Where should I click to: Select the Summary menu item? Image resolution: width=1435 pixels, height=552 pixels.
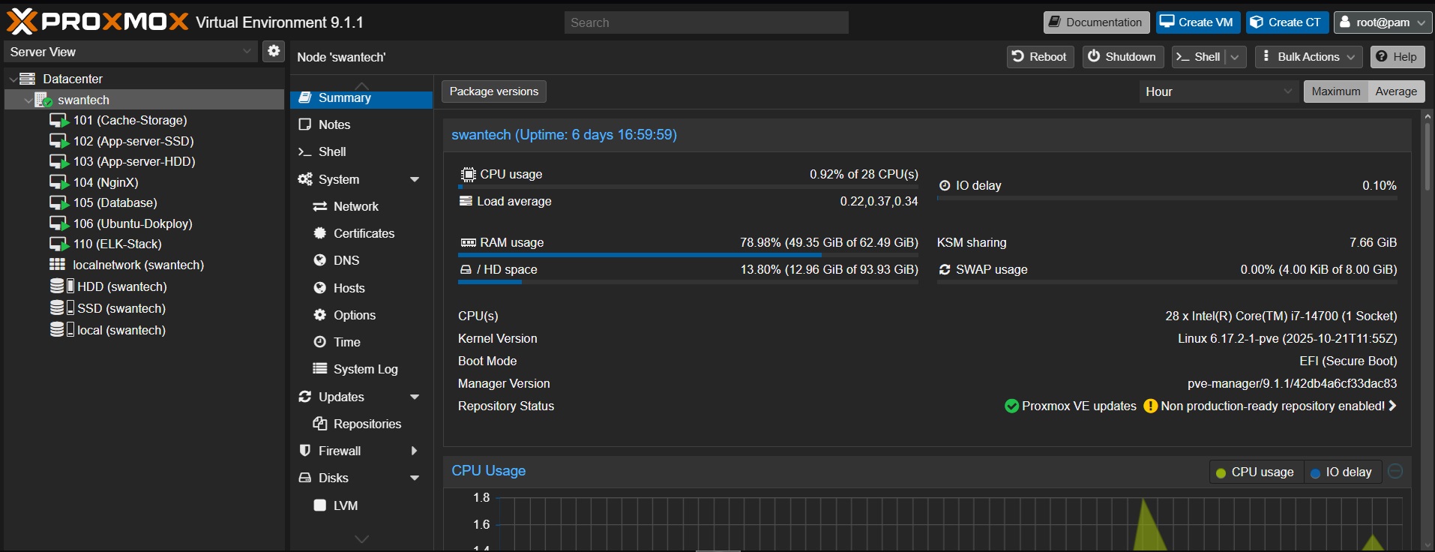coord(361,98)
